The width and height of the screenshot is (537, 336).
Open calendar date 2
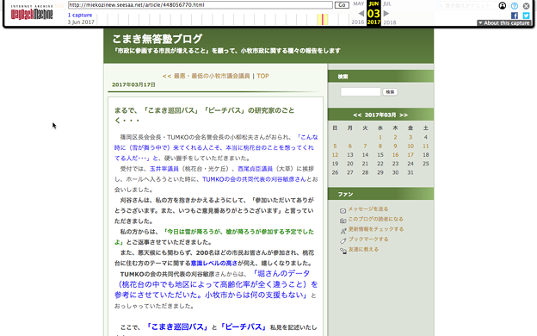pos(395,137)
